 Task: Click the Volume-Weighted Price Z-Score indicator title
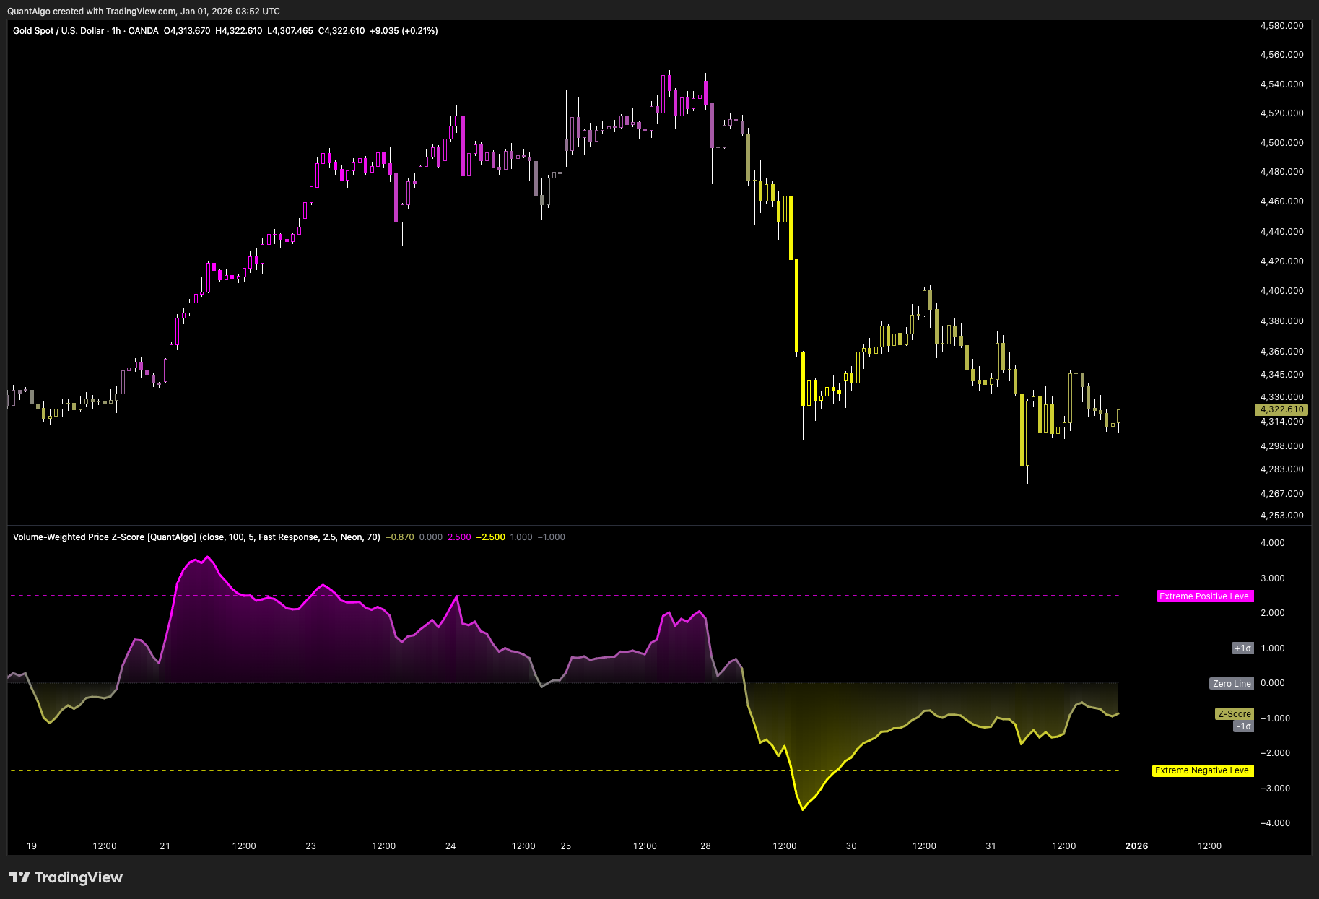tap(196, 537)
